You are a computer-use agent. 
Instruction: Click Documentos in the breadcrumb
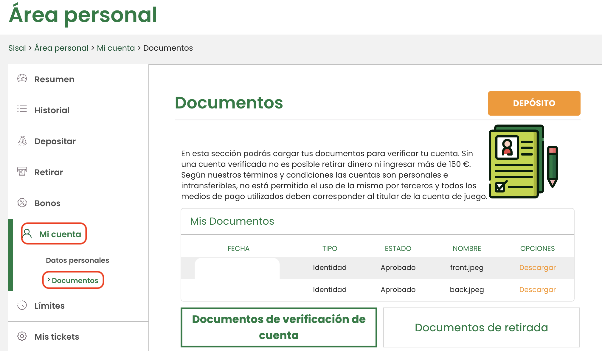point(168,48)
